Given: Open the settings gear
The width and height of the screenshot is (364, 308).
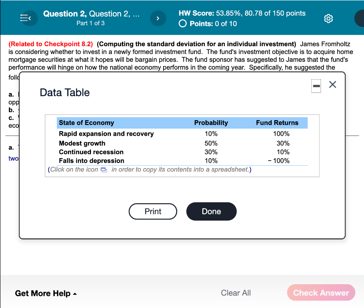Looking at the screenshot, I should click(328, 18).
